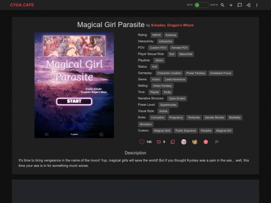Click the round white avatar icon
This screenshot has width=271, height=203.
click(184, 142)
